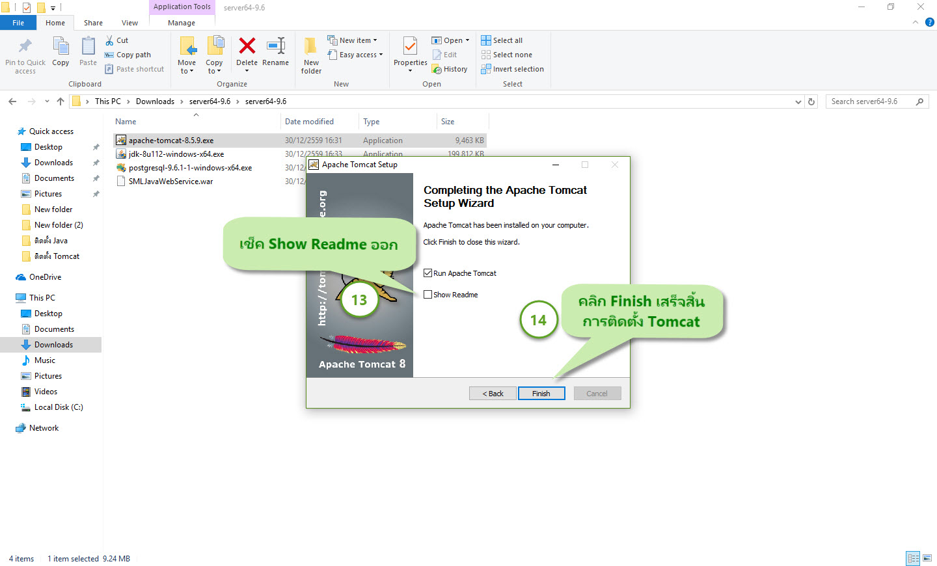Click Downloads in the address breadcrumb
This screenshot has height=566, width=937.
click(155, 101)
